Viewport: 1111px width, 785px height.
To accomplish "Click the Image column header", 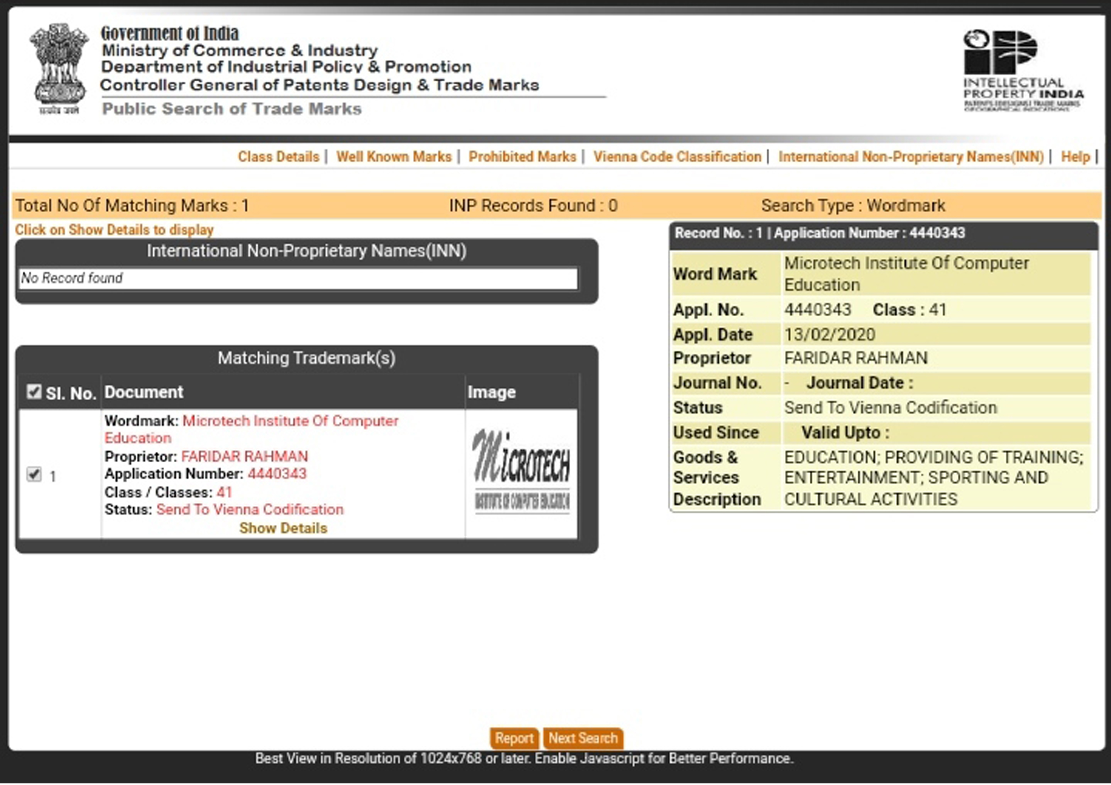I will [x=492, y=392].
